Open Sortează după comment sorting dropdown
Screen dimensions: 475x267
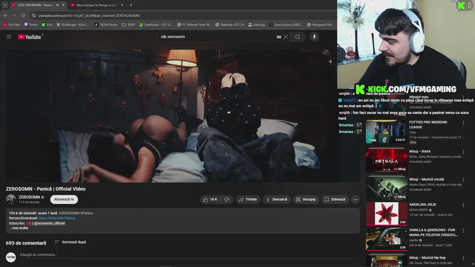(70, 242)
